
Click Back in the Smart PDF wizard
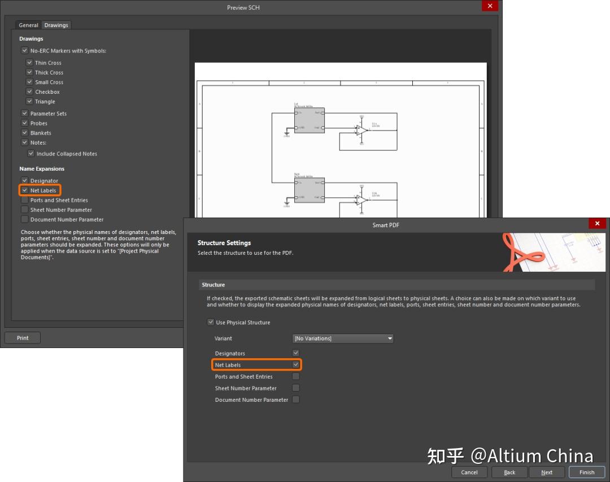point(509,472)
